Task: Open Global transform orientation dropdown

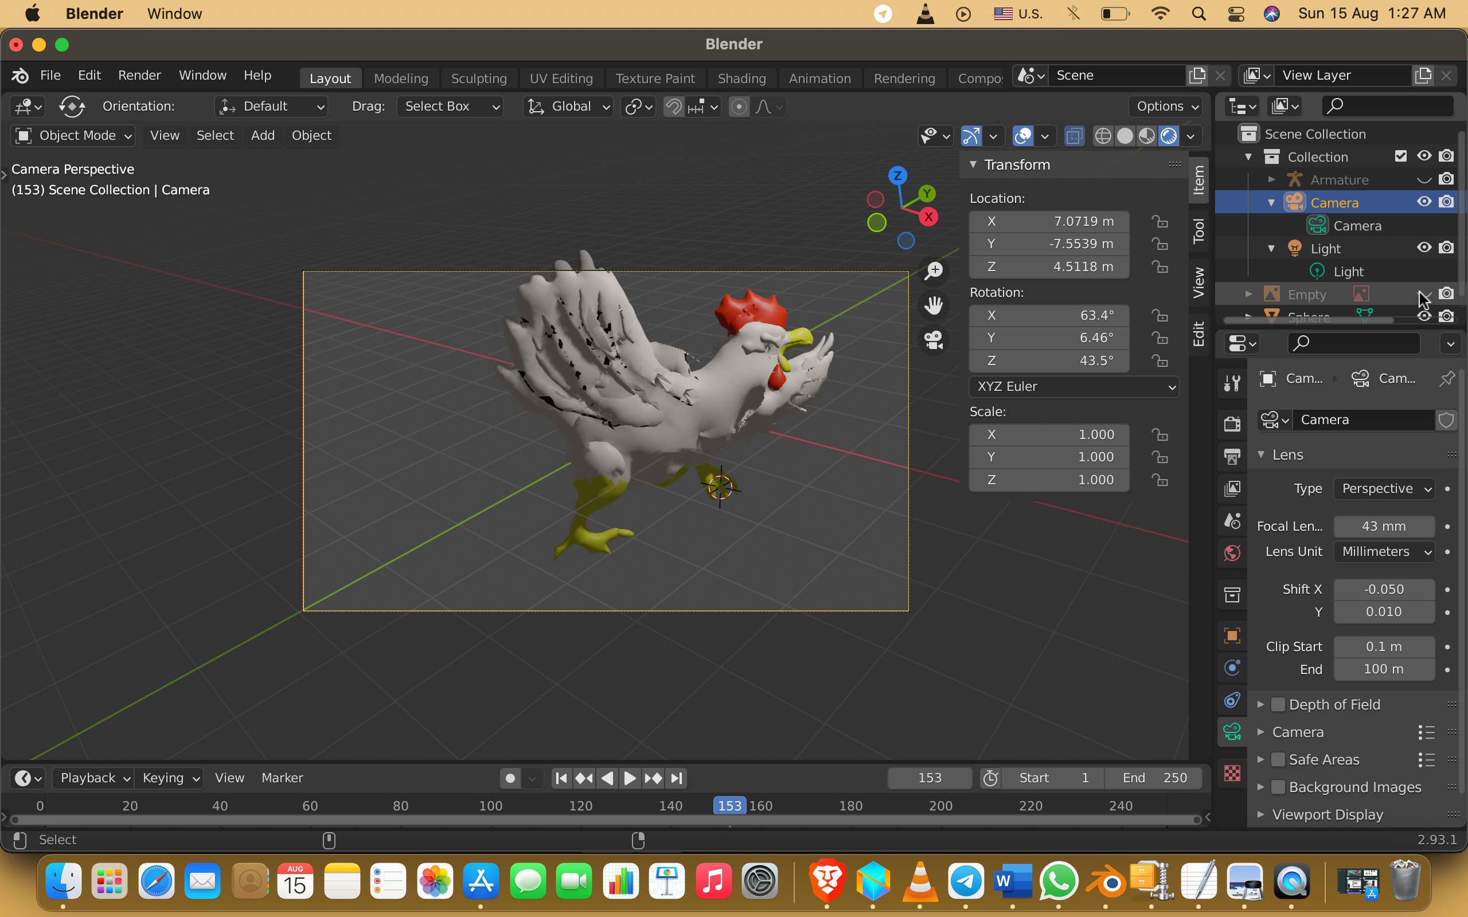Action: point(568,107)
